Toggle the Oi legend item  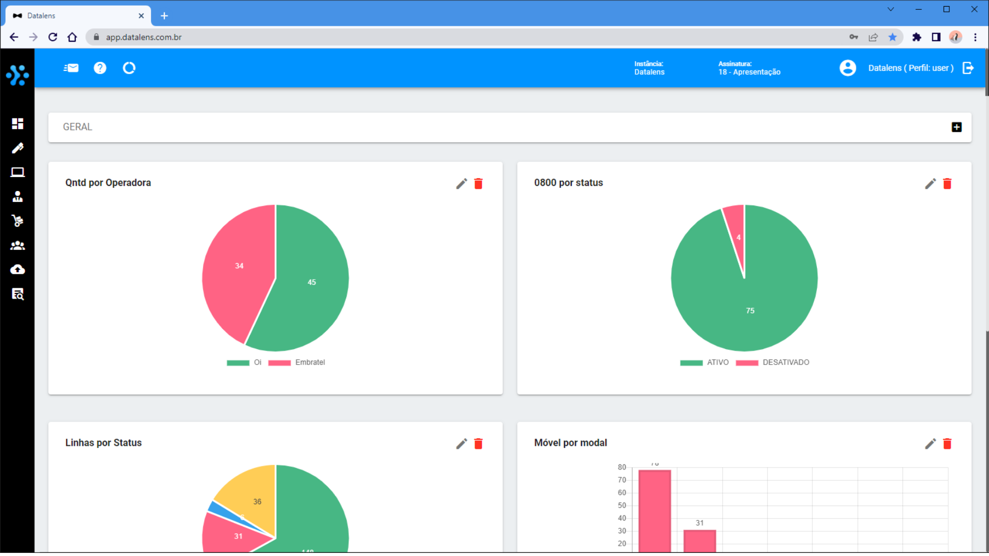pyautogui.click(x=245, y=362)
